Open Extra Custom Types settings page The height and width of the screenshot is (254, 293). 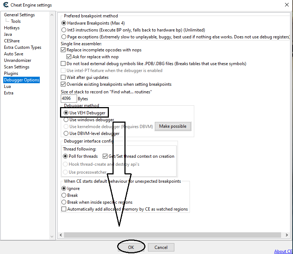(x=23, y=47)
